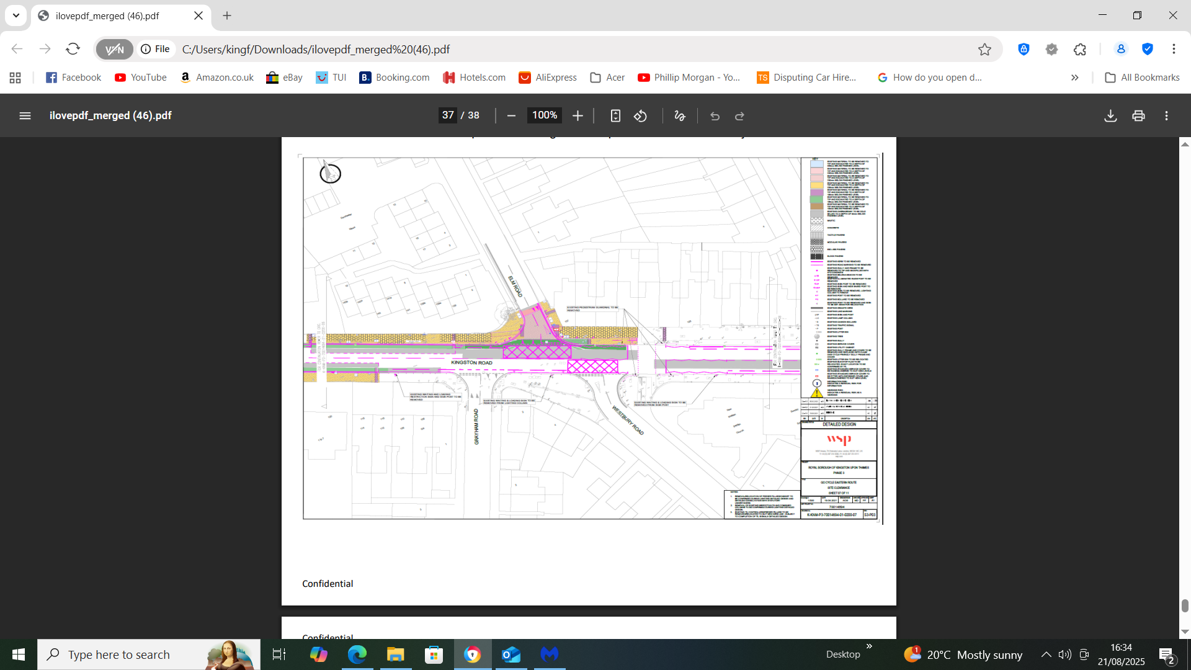Rotate the PDF counterclockwise

click(640, 116)
